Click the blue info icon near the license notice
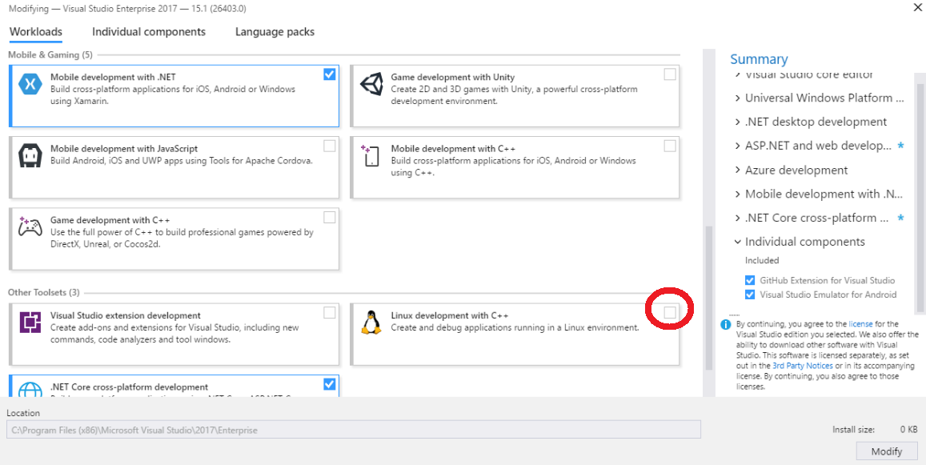The width and height of the screenshot is (926, 465). (x=726, y=323)
